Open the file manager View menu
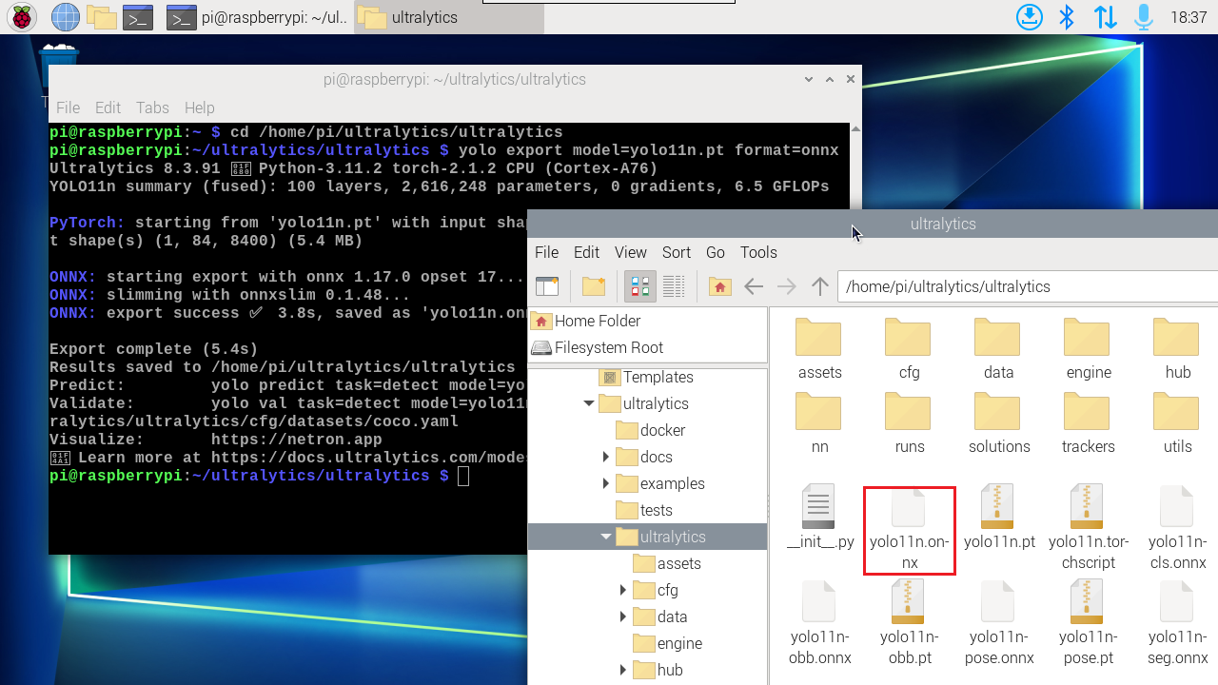The image size is (1218, 685). tap(631, 252)
